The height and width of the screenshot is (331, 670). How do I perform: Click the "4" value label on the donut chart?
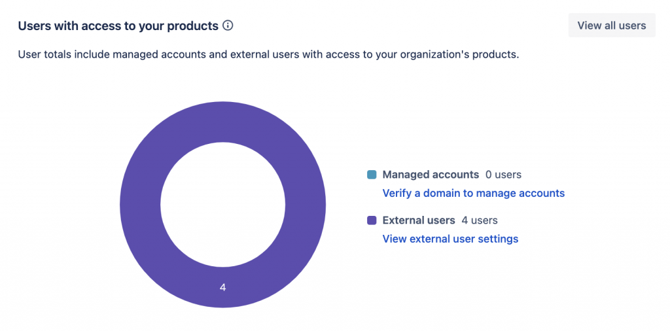[x=222, y=287]
